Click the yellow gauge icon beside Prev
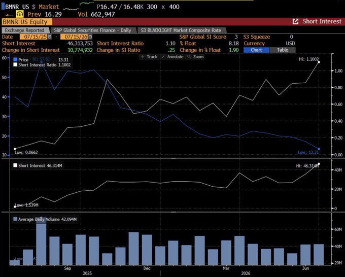The image size is (345, 277). coord(20,14)
